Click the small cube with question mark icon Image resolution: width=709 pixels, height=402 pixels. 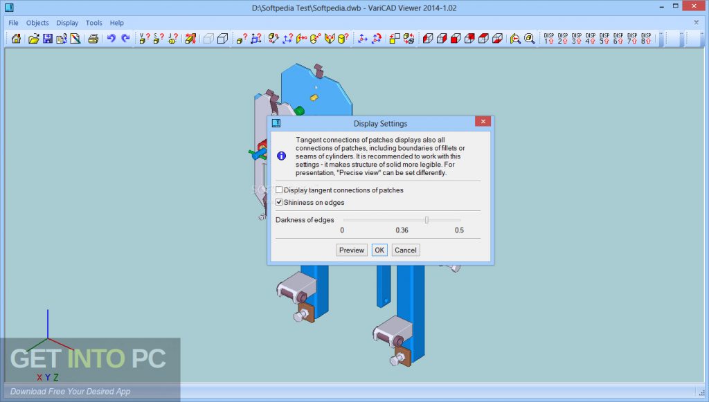pos(242,39)
